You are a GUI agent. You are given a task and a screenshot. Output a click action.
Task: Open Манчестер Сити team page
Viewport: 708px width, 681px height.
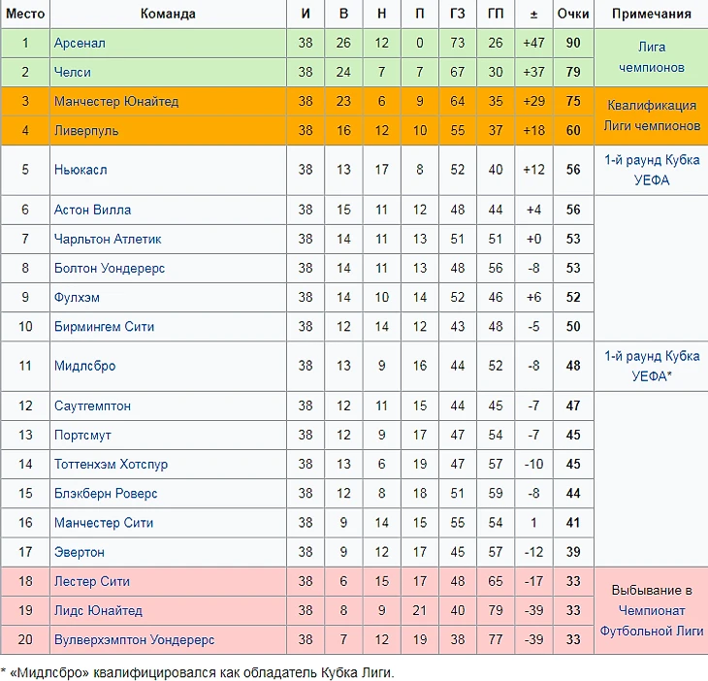(x=104, y=523)
